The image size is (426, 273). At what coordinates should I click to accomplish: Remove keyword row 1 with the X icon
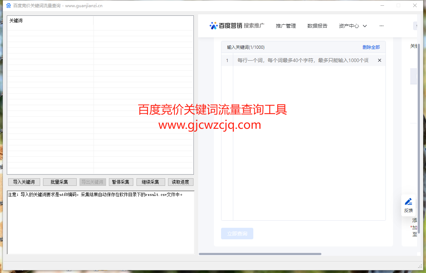click(x=379, y=60)
